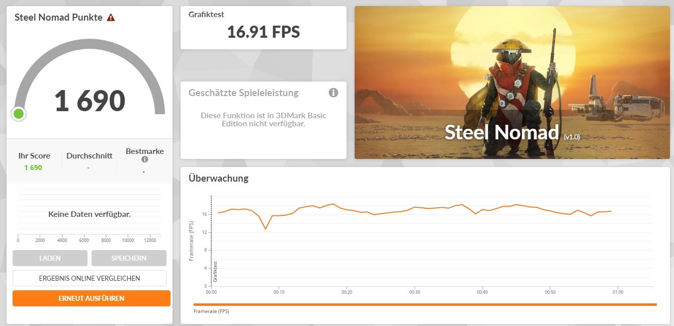Click the LADEN button
The width and height of the screenshot is (674, 326).
pyautogui.click(x=50, y=258)
